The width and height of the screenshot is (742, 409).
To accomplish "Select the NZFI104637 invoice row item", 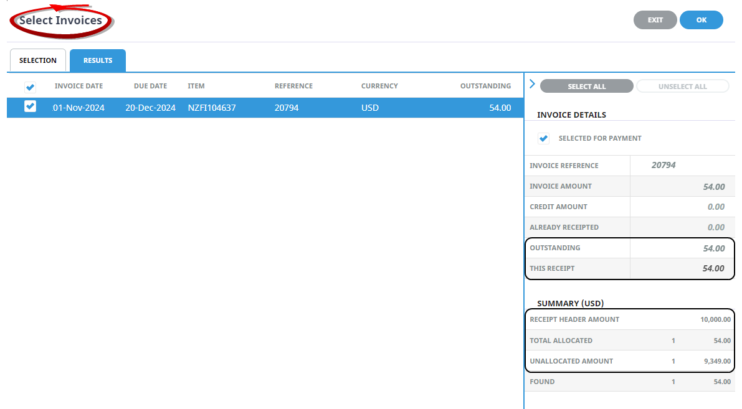I will (x=212, y=108).
